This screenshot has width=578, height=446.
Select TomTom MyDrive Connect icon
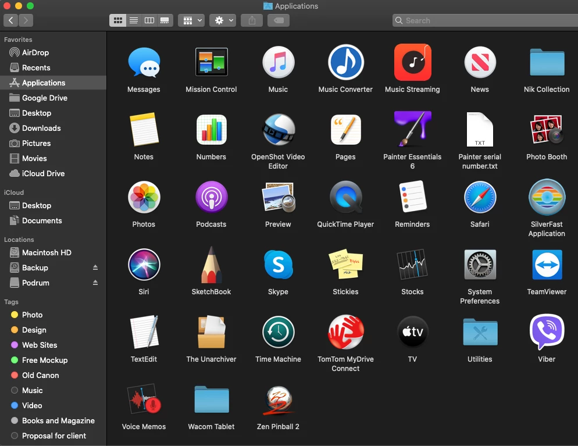(x=346, y=332)
